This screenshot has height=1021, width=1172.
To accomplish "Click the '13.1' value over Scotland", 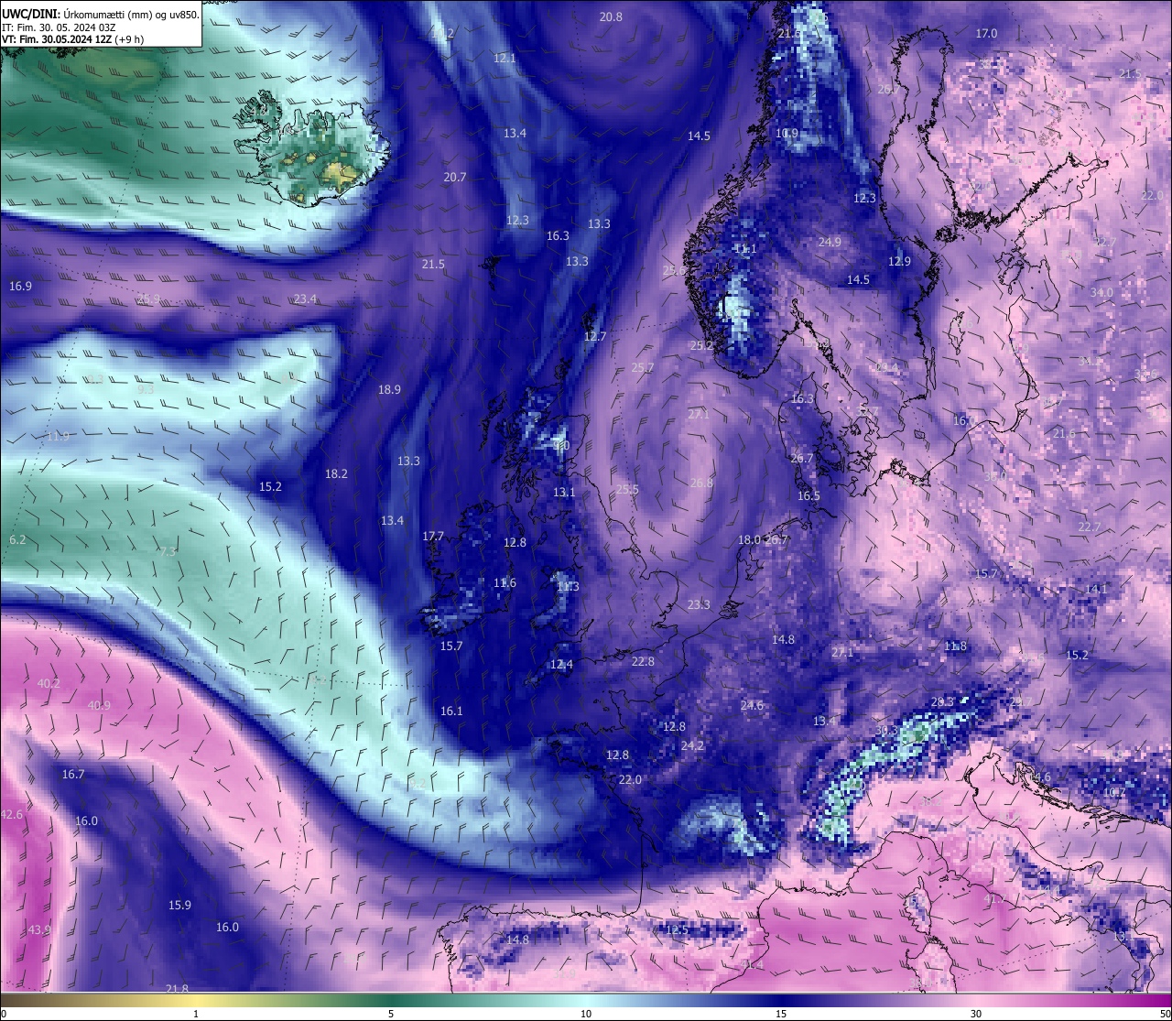I will pos(564,493).
